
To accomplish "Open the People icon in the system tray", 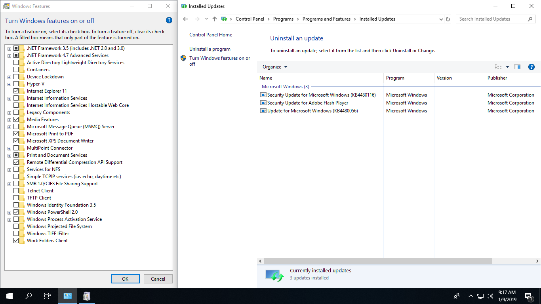I will pos(457,296).
